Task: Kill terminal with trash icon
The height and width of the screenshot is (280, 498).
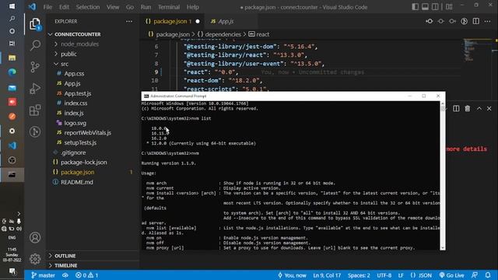Action: click(x=468, y=109)
